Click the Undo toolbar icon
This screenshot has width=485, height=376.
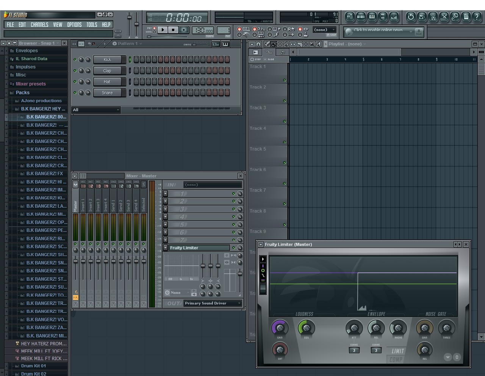pyautogui.click(x=410, y=17)
